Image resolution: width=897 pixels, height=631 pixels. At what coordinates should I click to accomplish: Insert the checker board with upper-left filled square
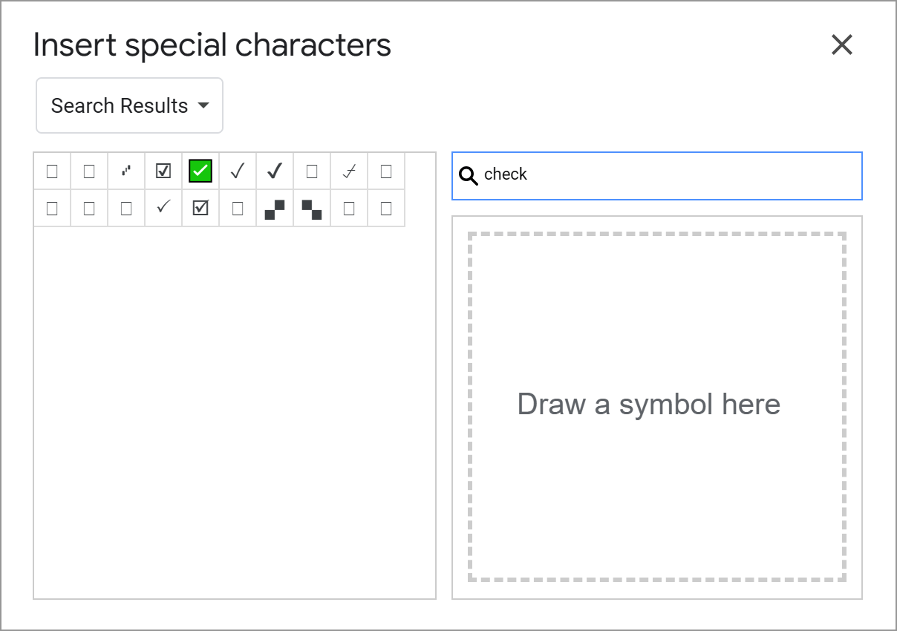pos(312,209)
